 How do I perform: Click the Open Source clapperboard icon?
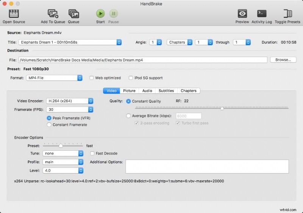14,14
